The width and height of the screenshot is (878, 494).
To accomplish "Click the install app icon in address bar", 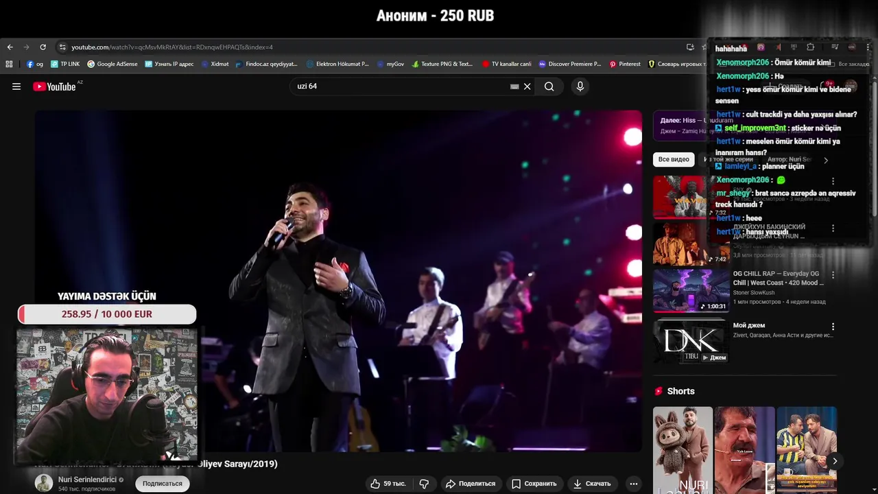I will coord(690,47).
